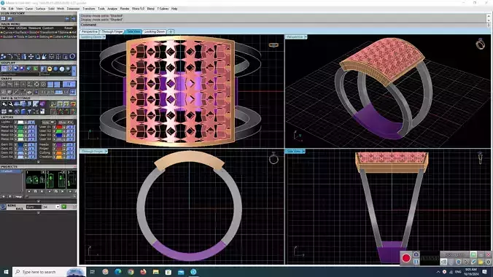This screenshot has height=277, width=493.
Task: Click Gems in the Main Menu
Action: point(31,36)
